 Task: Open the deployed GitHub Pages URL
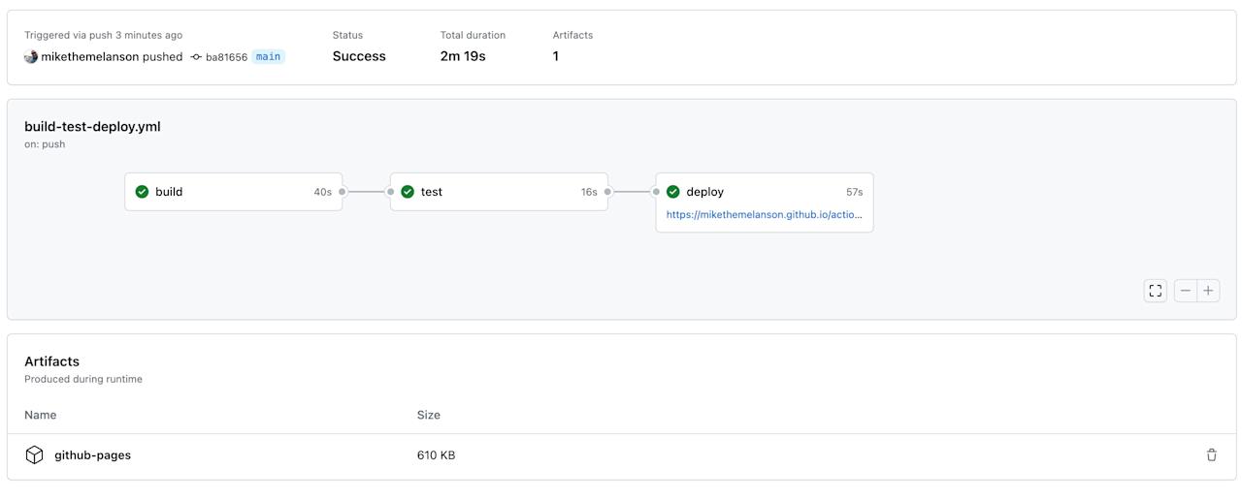tap(764, 215)
